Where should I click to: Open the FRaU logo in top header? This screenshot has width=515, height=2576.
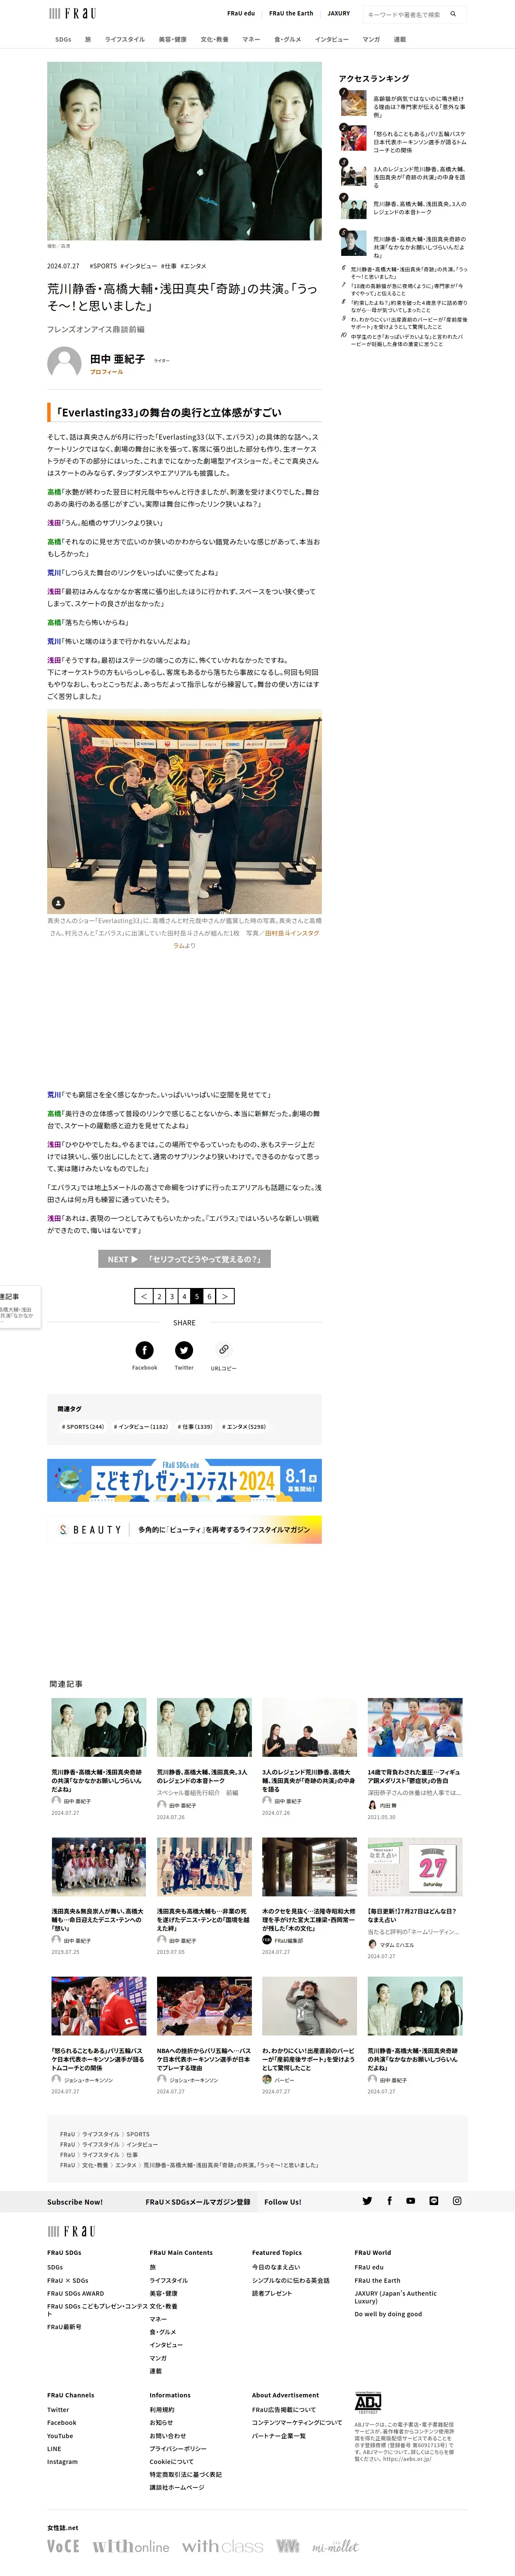72,14
